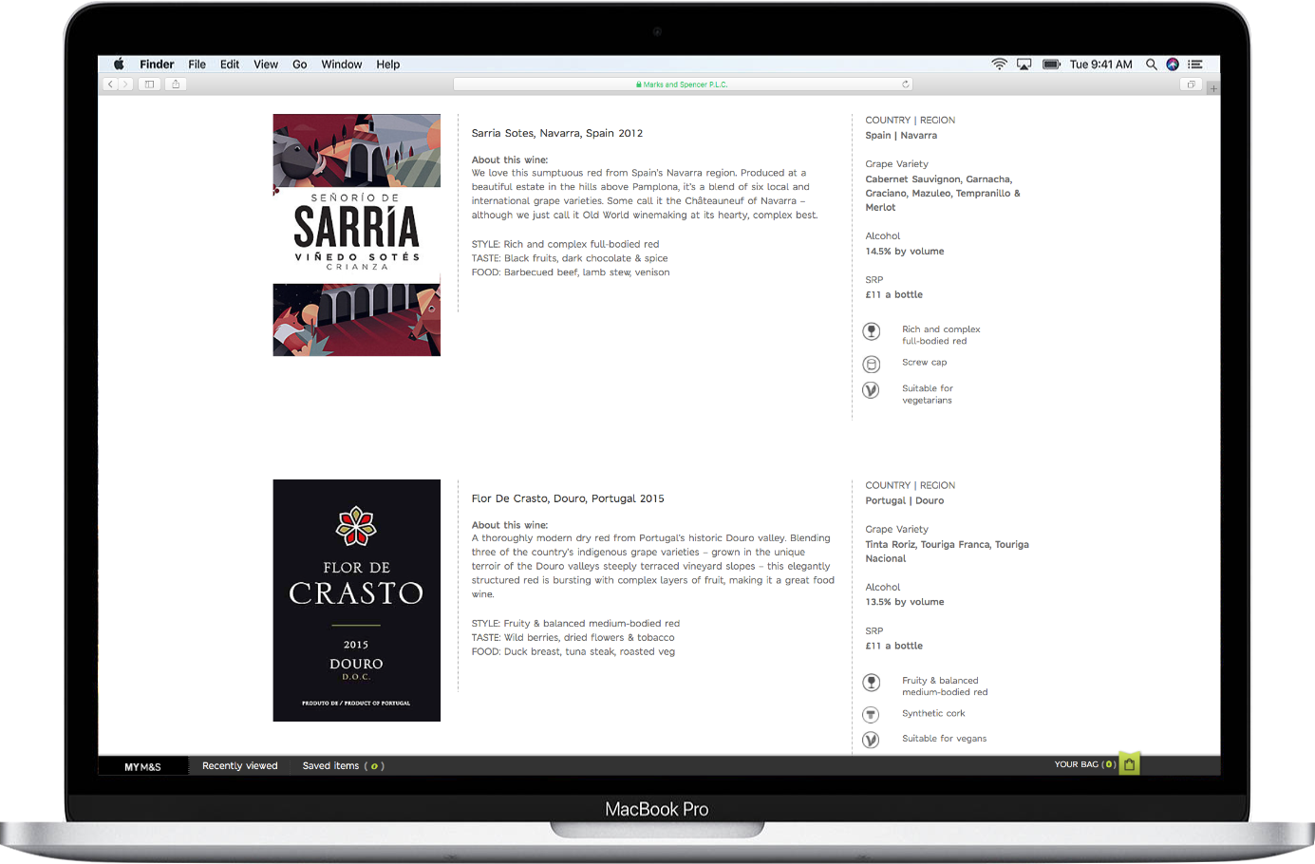
Task: Open the MY M&S bar button
Action: tap(142, 766)
